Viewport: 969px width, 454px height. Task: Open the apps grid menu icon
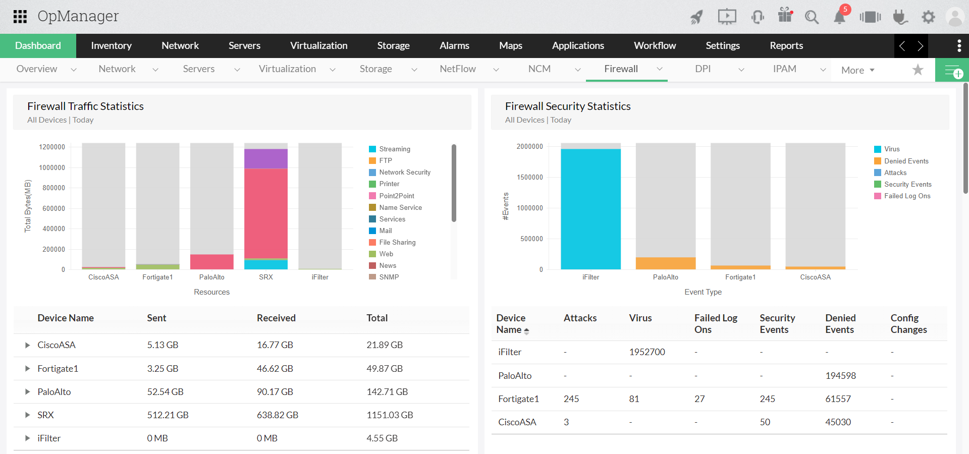pos(20,17)
